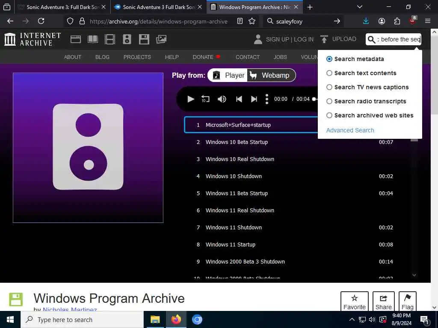Open the Internet Archive home logo
Viewport: 438px width, 328px height.
33,39
